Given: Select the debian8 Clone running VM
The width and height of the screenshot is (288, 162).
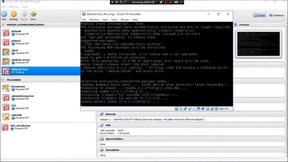Looking at the screenshot, I should tap(40, 71).
